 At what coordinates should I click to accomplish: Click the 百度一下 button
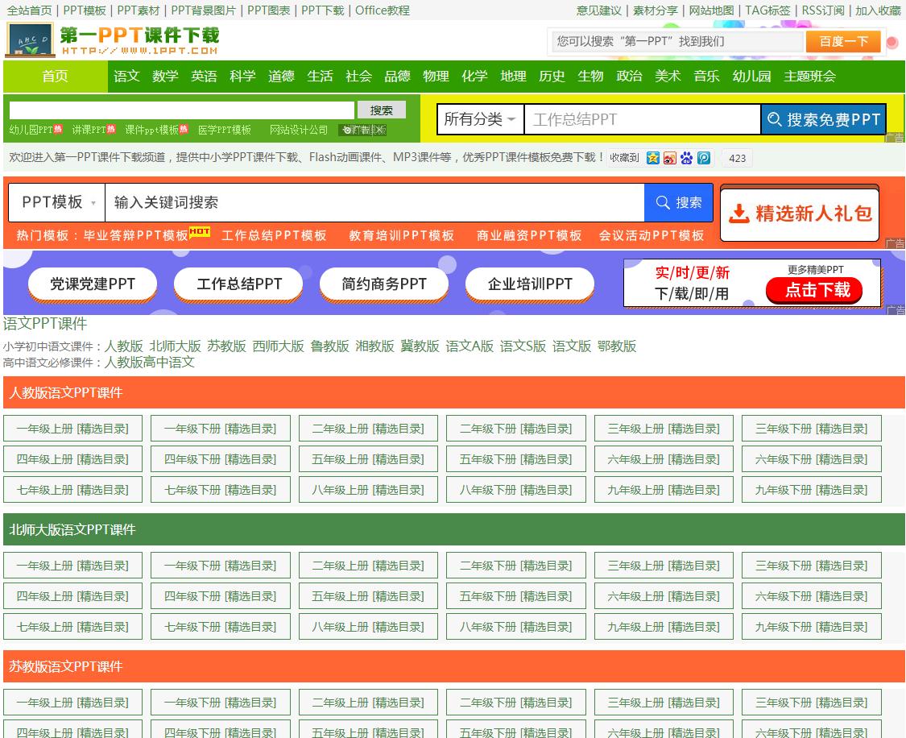pyautogui.click(x=843, y=40)
